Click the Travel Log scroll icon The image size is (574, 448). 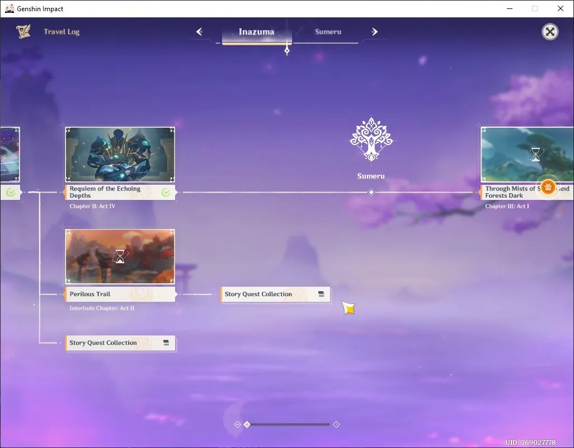point(23,31)
